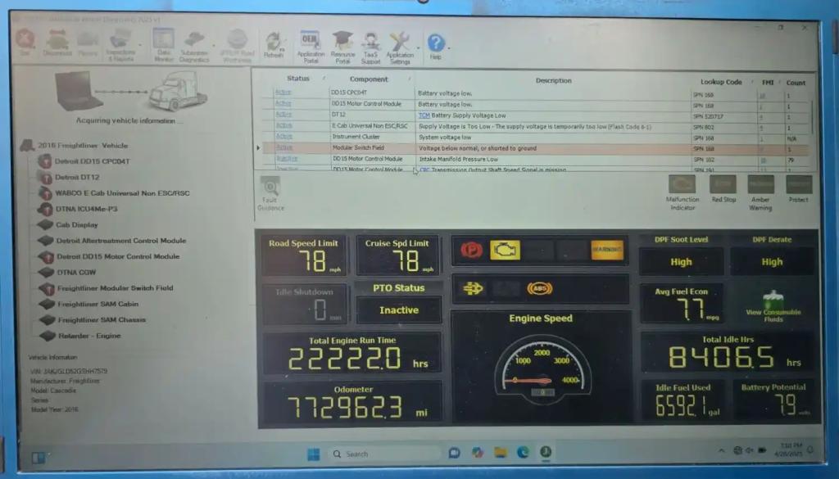Sort fault table by Component column

369,79
